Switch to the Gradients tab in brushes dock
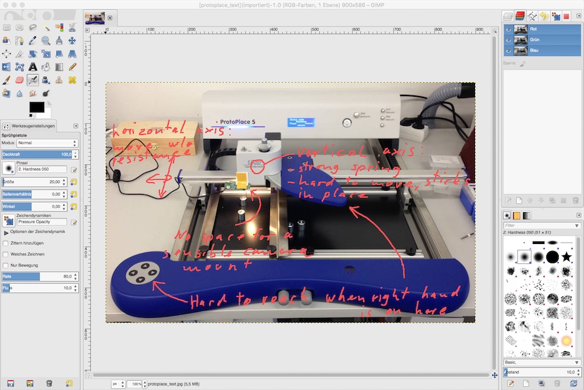584x390 pixels. (x=526, y=215)
